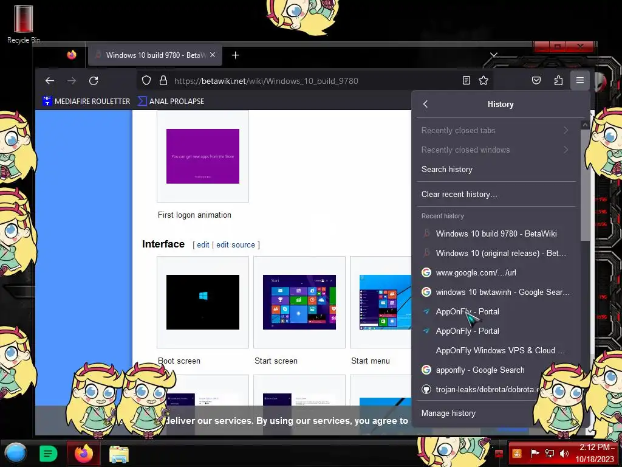
Task: Click Firefox taskbar button
Action: click(x=83, y=454)
